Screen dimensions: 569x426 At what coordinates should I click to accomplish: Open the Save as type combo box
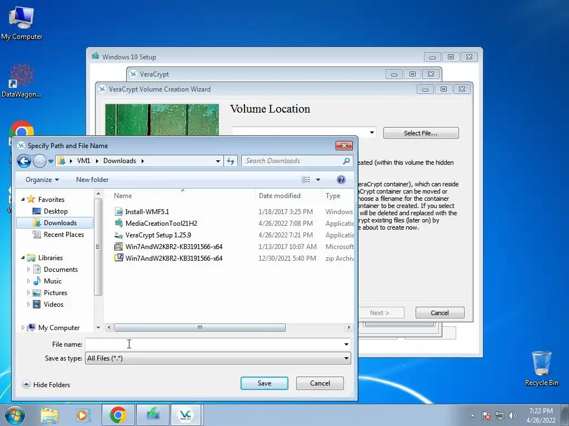(218, 358)
